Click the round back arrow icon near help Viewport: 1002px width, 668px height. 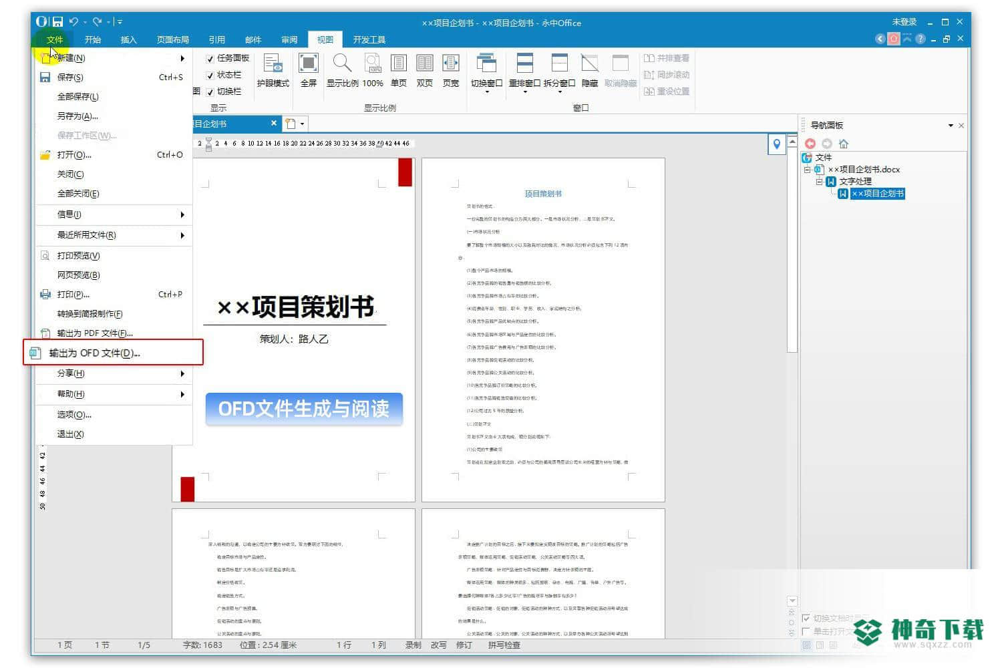point(880,39)
